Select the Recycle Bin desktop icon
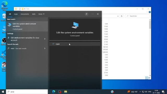Viewport: 167px width, 94px height. [x=4, y=17]
